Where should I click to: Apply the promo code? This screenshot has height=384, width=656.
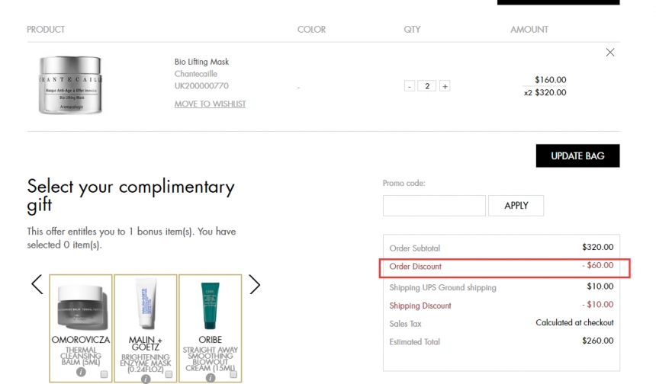[516, 206]
